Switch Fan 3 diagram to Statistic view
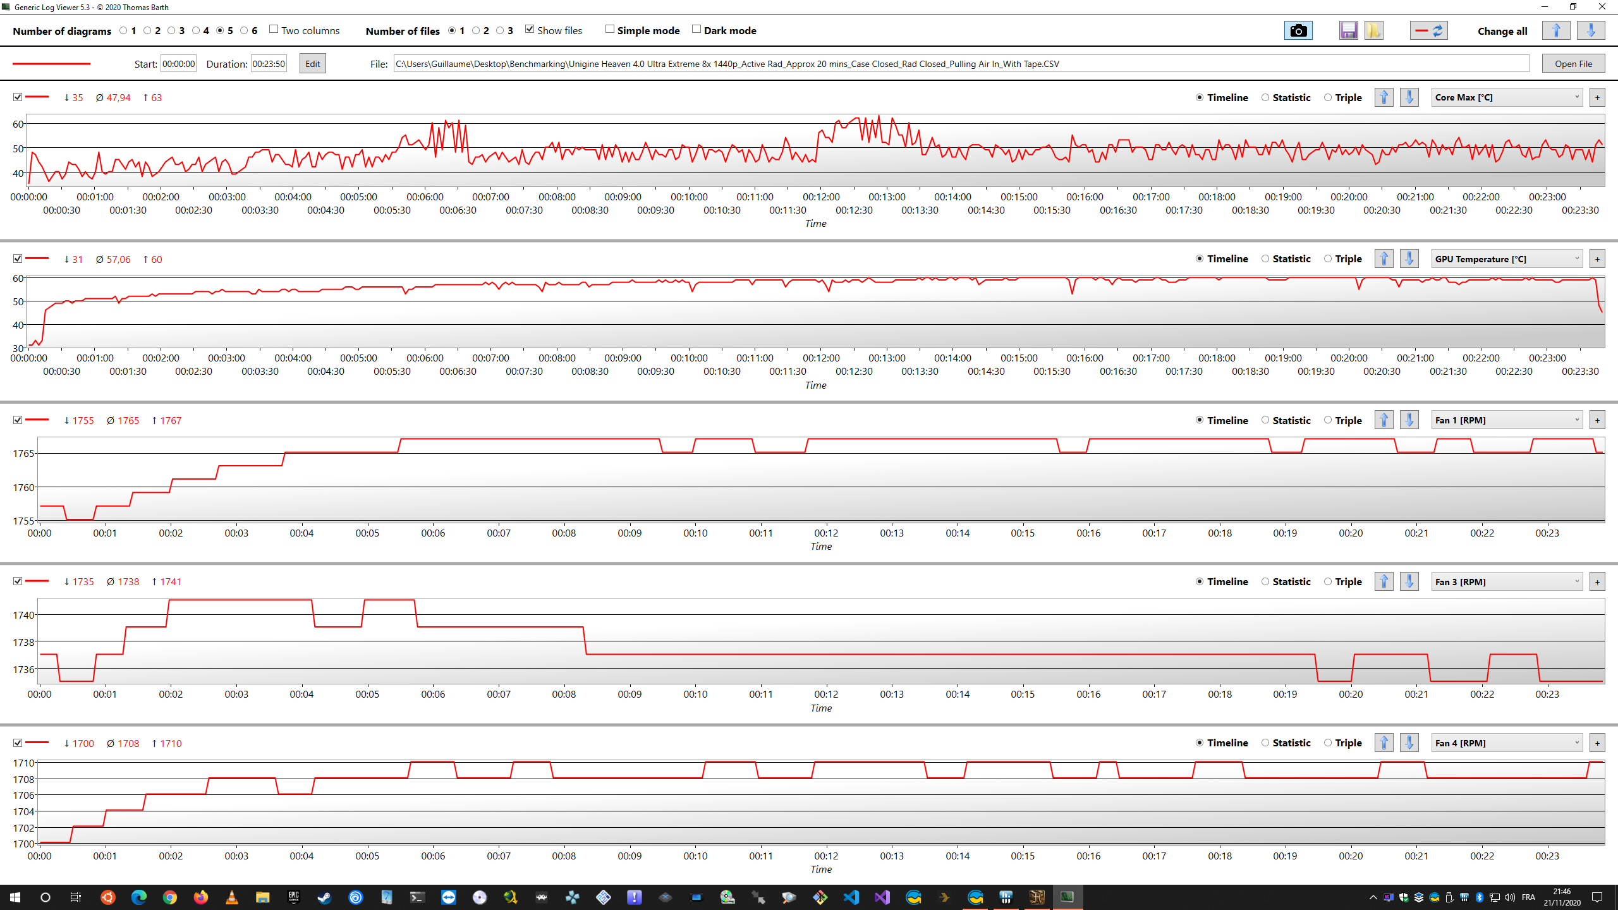The image size is (1618, 910). [1265, 581]
